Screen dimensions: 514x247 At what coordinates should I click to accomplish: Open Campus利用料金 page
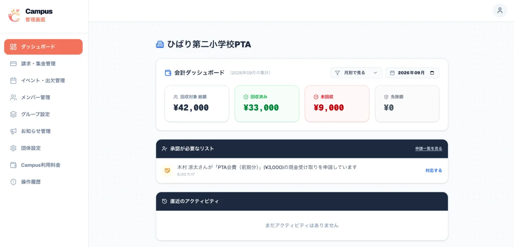point(43,165)
